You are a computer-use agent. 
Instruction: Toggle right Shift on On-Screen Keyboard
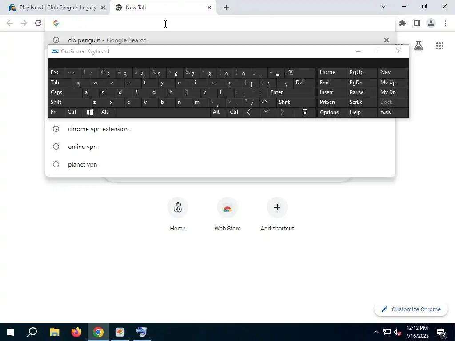tap(295, 102)
